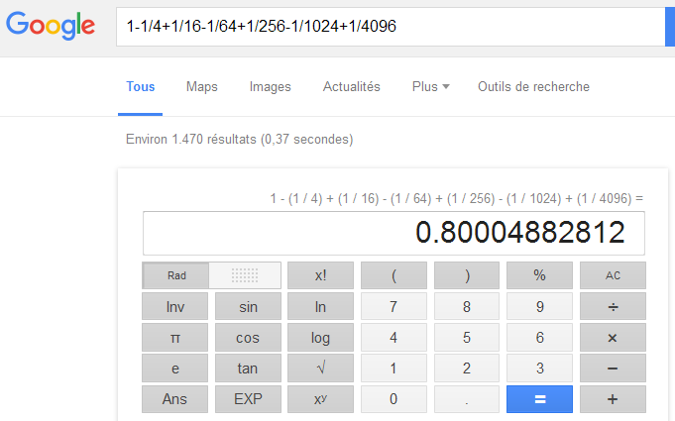
Task: Switch calculator to Rad mode
Action: coord(176,275)
